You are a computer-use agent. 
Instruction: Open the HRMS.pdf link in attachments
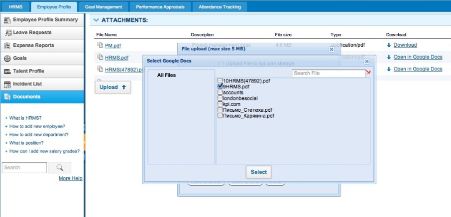click(116, 58)
